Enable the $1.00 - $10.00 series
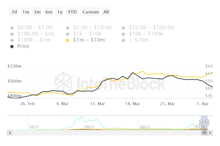 tap(68, 28)
